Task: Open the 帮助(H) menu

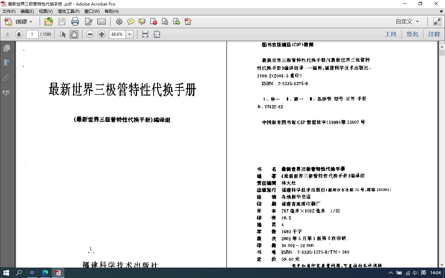Action: pyautogui.click(x=112, y=11)
